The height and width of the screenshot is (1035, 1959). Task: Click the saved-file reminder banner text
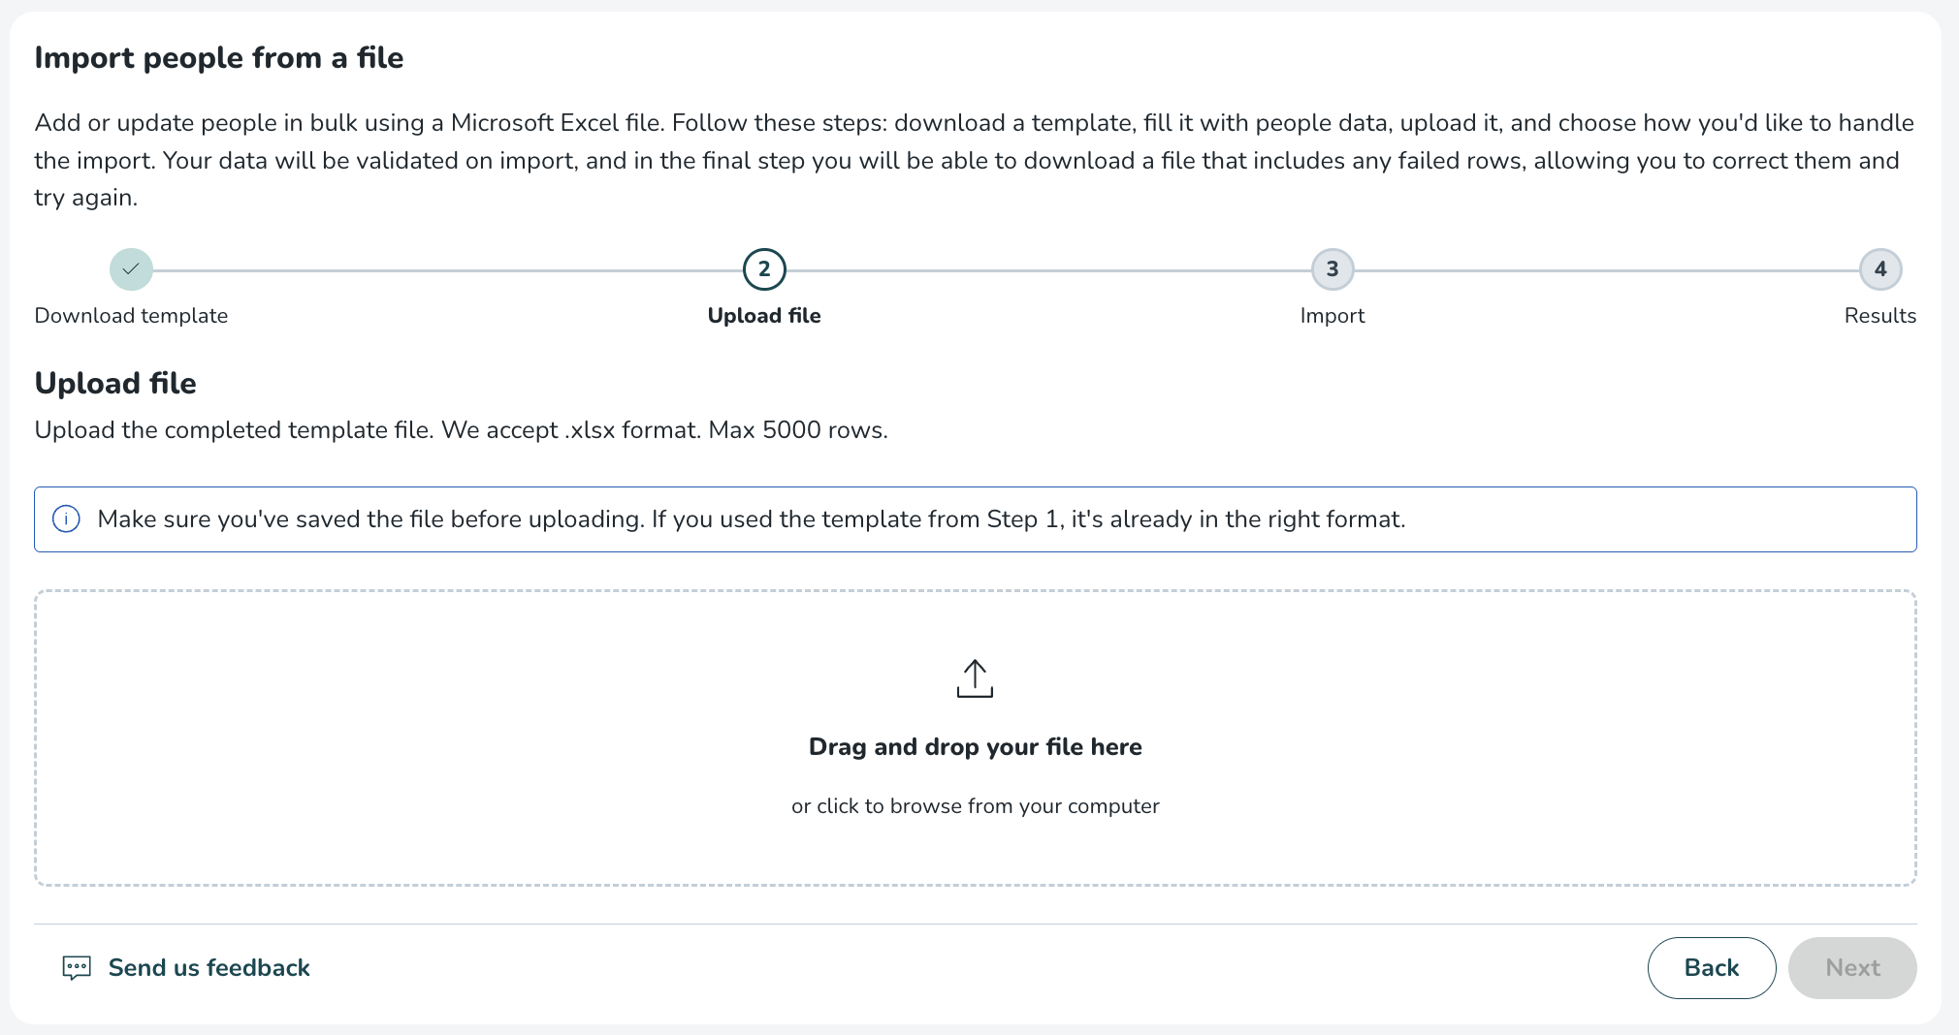[751, 519]
